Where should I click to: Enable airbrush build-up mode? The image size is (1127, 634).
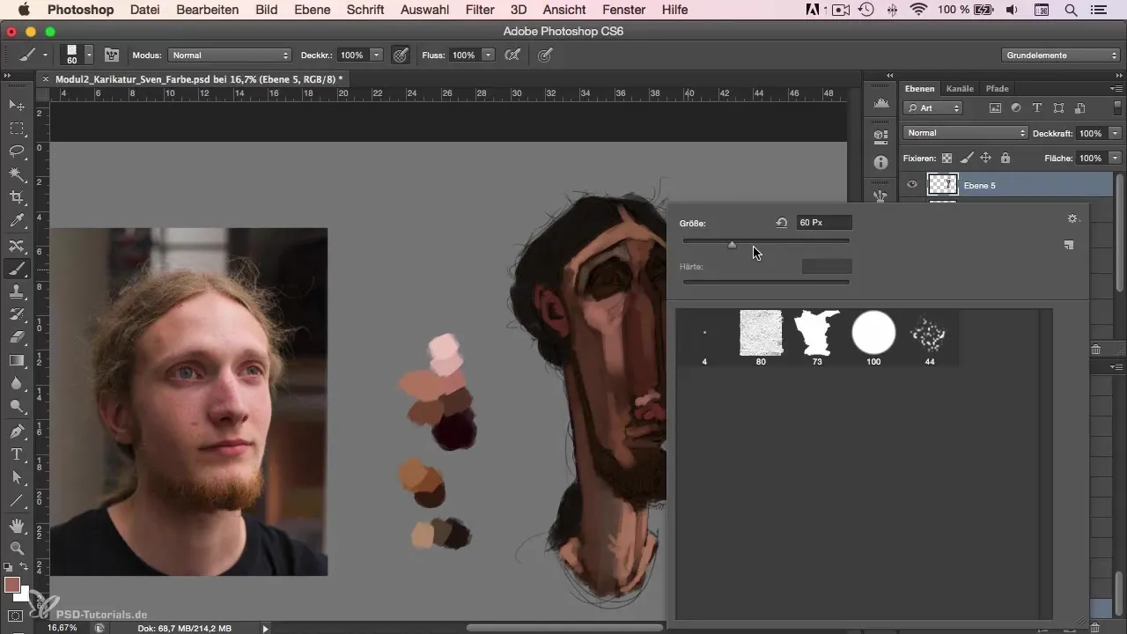point(512,55)
